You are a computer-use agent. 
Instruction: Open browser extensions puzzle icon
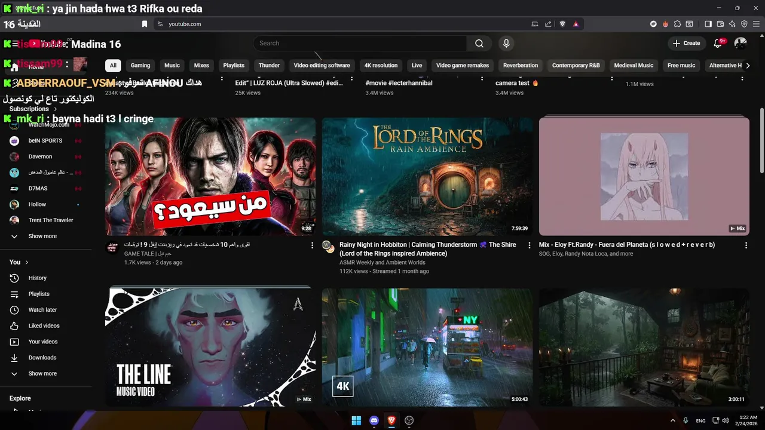[x=677, y=24]
